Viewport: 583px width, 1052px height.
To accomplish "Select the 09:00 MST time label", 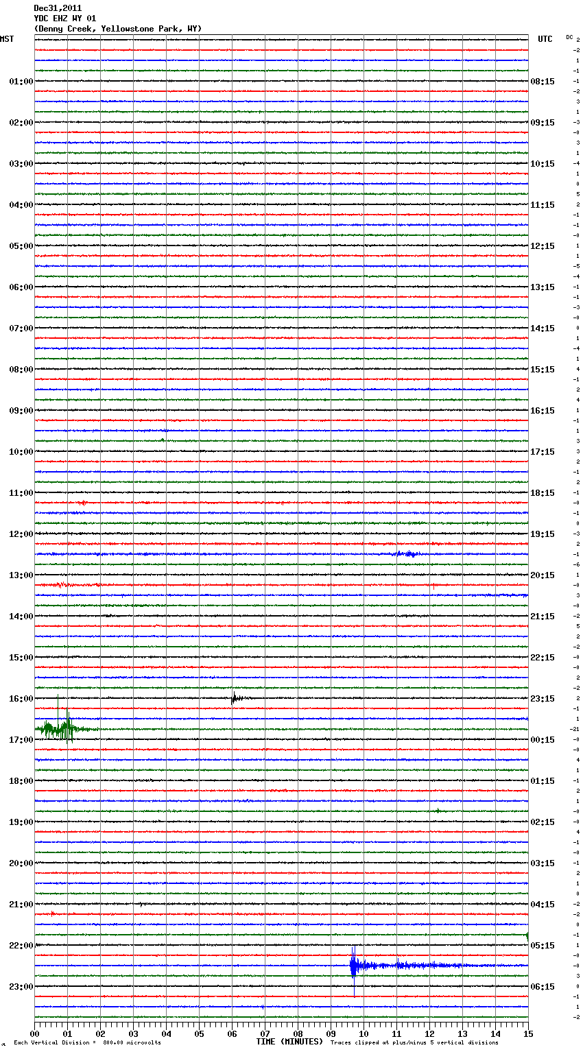I will point(21,411).
